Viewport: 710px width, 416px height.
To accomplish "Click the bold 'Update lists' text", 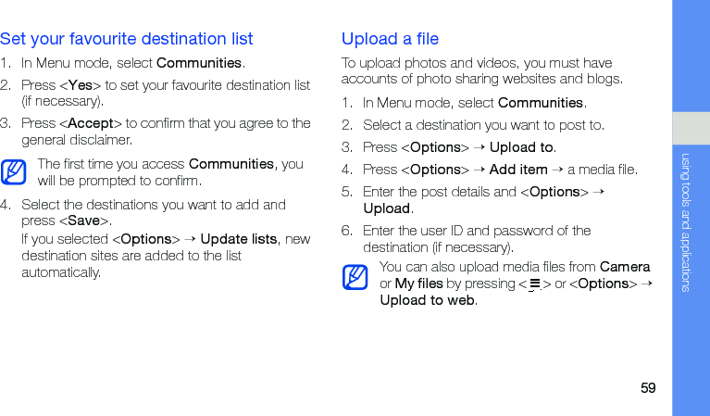I will tap(238, 239).
